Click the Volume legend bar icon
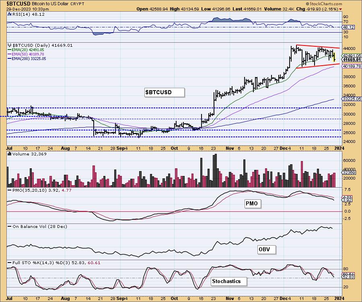362x302 pixels. [9, 154]
